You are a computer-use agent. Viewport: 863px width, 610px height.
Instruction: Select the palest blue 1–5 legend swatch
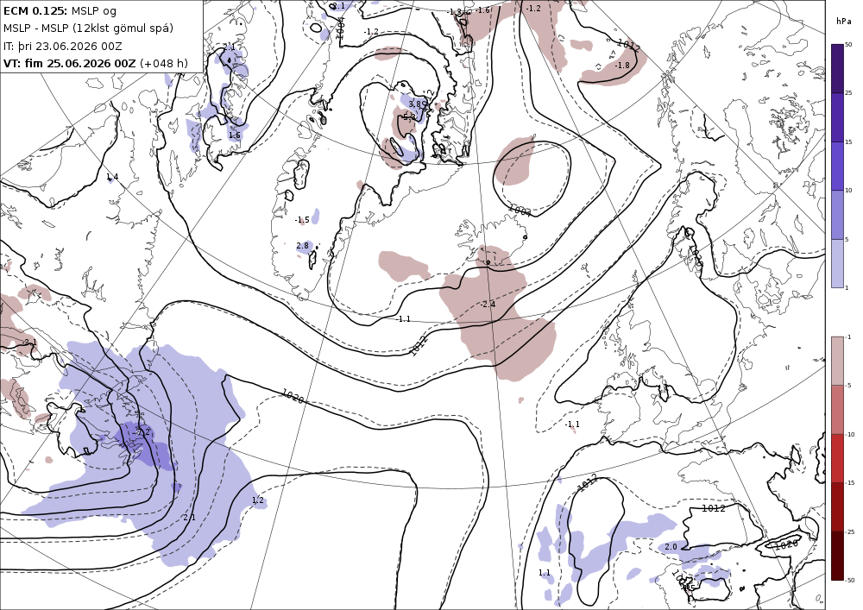[x=838, y=263]
